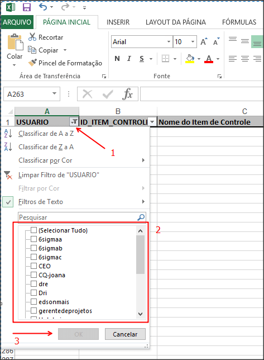264x360 pixels.
Task: Click the Cancelar button
Action: (x=125, y=334)
